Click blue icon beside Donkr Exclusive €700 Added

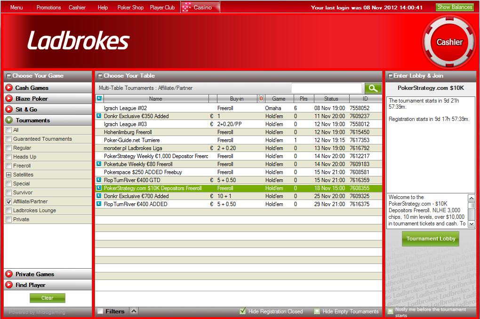click(x=99, y=196)
